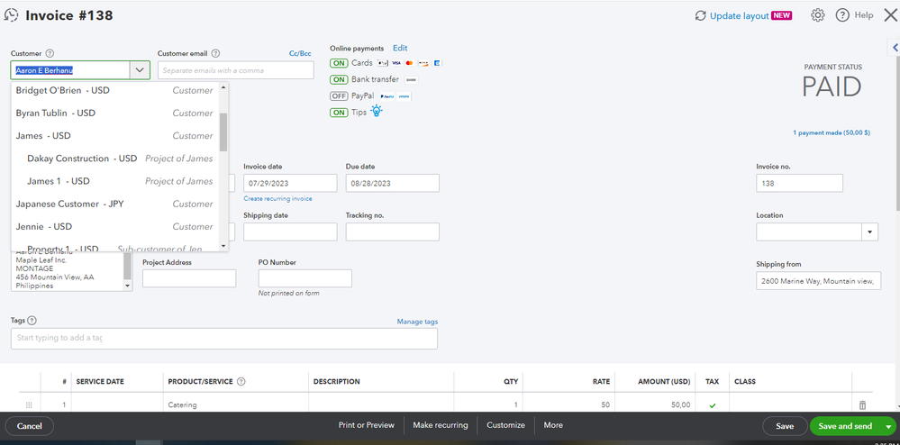Image resolution: width=900 pixels, height=445 pixels.
Task: Expand the side panel blue chevron
Action: 895,48
